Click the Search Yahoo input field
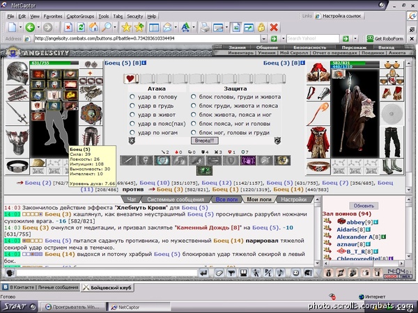The height and width of the screenshot is (313, 418). pos(313,38)
